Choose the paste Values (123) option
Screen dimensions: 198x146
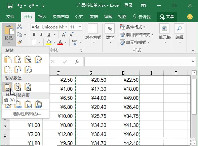[7, 87]
